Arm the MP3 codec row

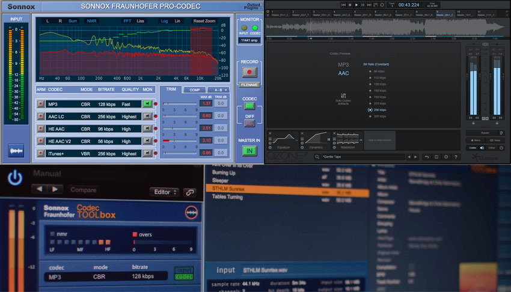click(41, 104)
